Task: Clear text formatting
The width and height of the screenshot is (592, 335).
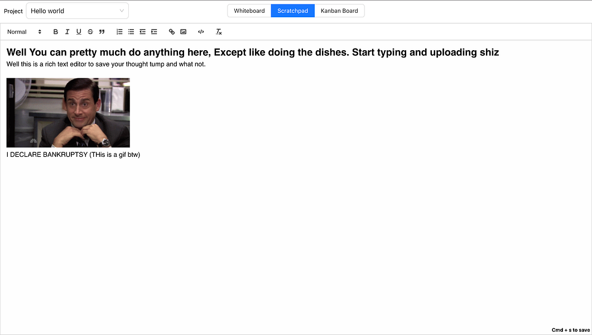Action: [219, 32]
